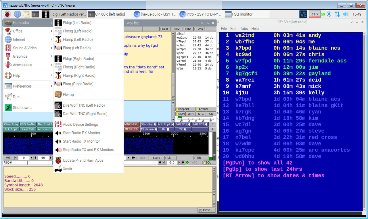Click the Last Call macro button

[28, 129]
